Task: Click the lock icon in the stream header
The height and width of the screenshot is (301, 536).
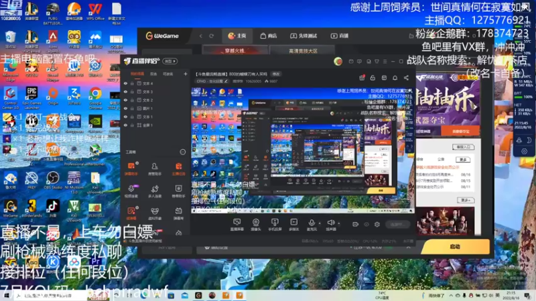Action: [x=373, y=78]
